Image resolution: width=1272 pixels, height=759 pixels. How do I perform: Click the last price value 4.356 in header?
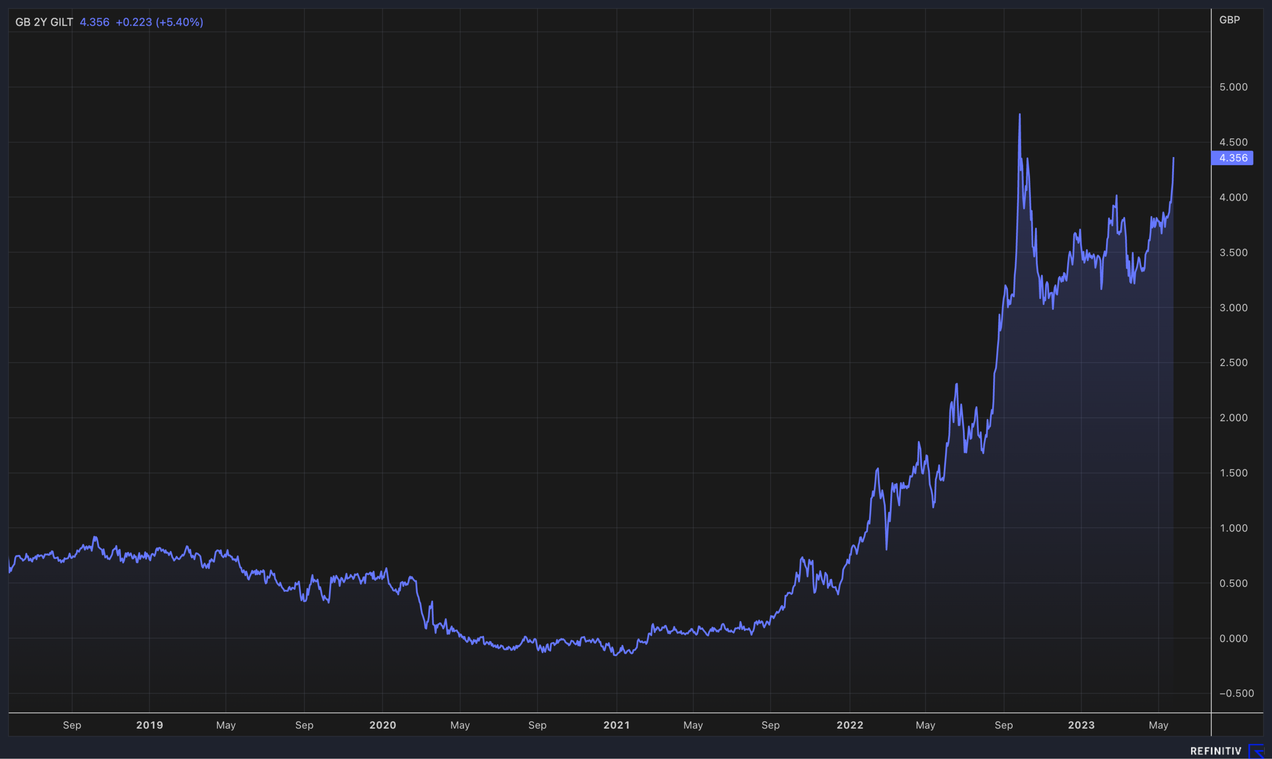coord(95,22)
